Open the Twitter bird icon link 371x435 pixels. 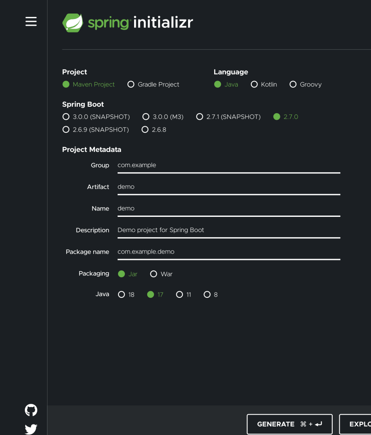[31, 429]
